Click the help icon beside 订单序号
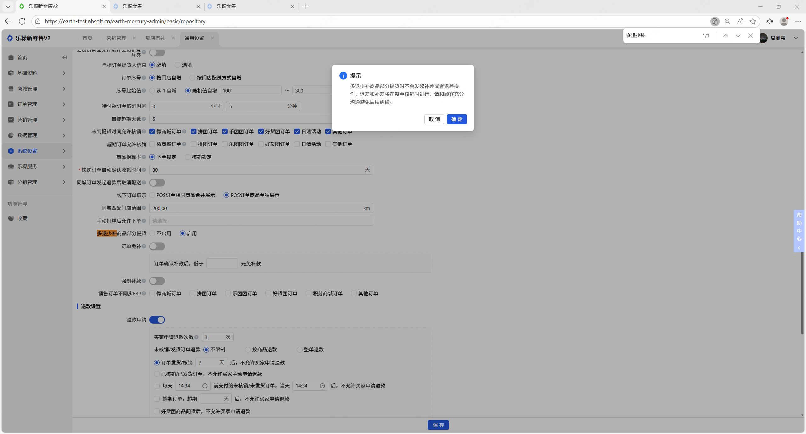806x434 pixels. (144, 78)
